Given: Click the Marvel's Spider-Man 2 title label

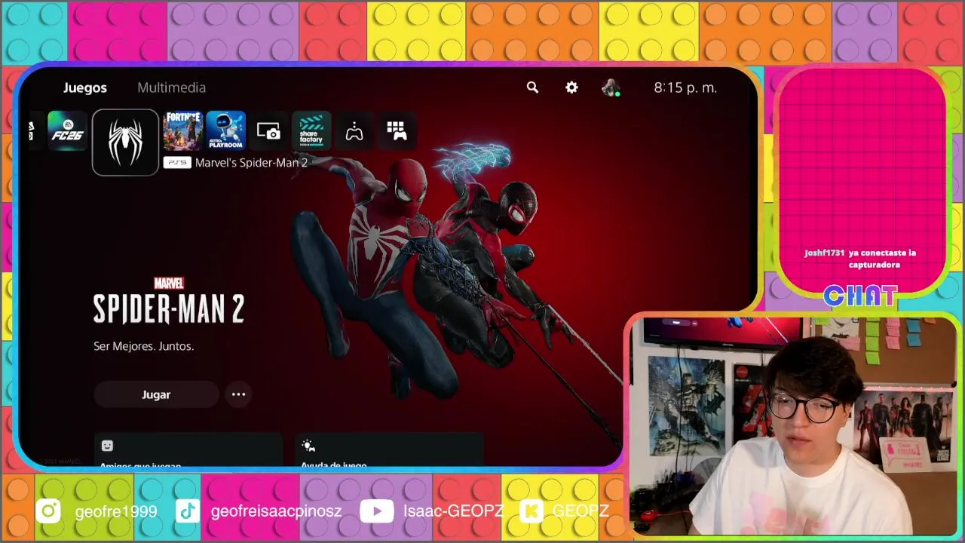Looking at the screenshot, I should coord(251,162).
